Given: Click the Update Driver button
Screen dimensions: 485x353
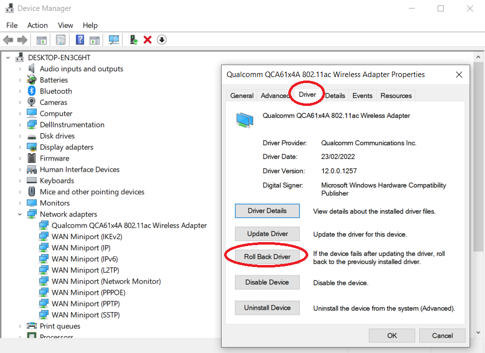Looking at the screenshot, I should 267,234.
